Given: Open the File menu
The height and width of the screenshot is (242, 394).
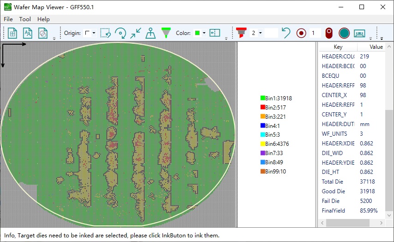Looking at the screenshot, I should pos(8,19).
